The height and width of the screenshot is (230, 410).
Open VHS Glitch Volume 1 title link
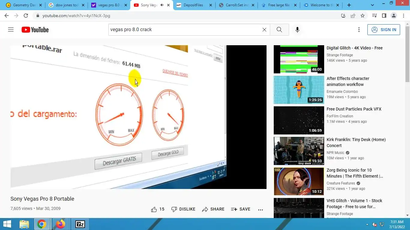pos(354,204)
